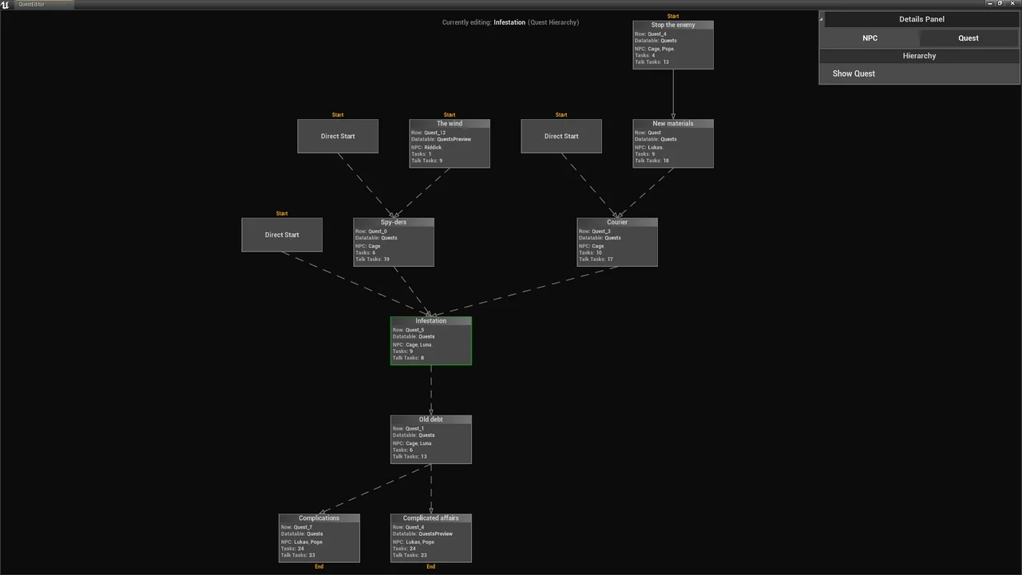
Task: Switch to the Quest tab
Action: point(969,38)
